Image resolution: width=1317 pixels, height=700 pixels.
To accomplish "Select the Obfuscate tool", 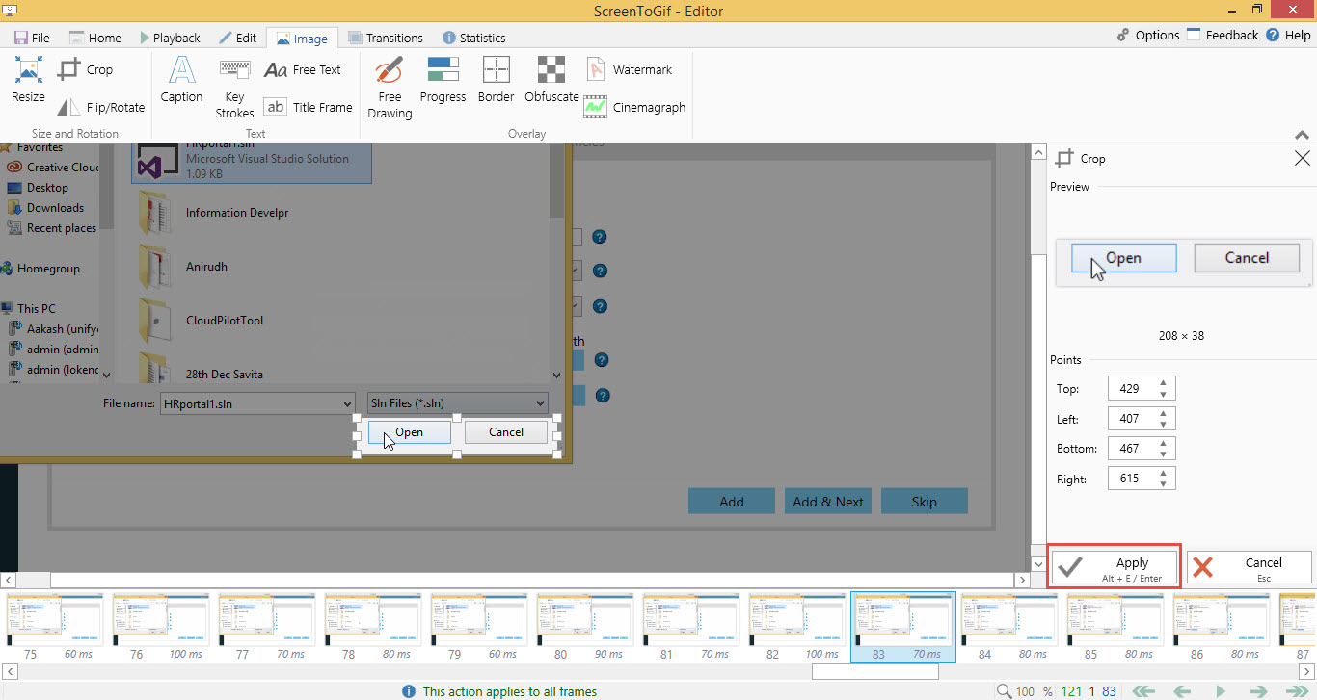I will pyautogui.click(x=551, y=80).
